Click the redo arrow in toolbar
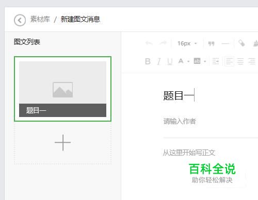Image resolution: width=258 pixels, height=200 pixels. point(163,43)
